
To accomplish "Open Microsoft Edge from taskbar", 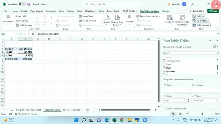I will tap(107, 120).
